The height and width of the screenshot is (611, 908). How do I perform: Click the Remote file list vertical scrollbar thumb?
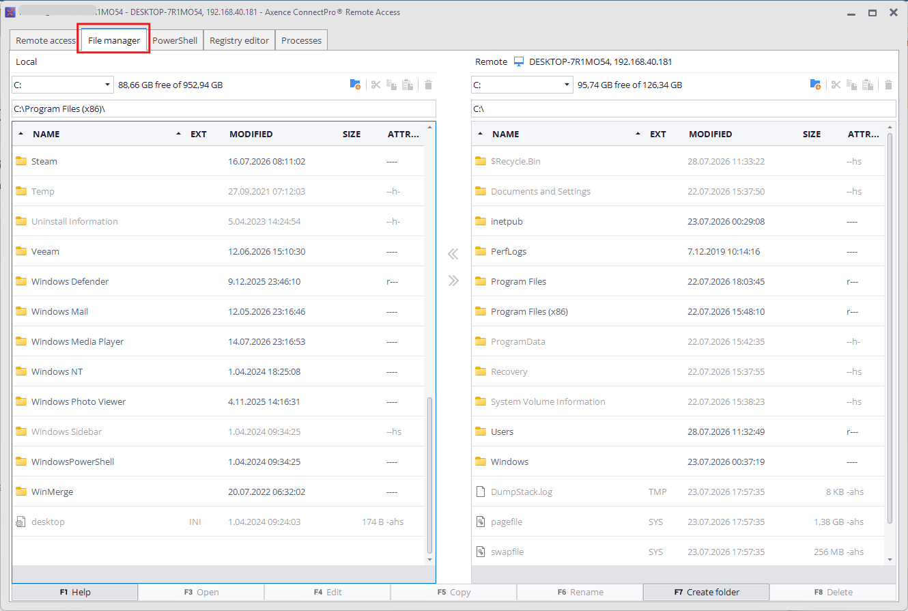click(x=890, y=328)
